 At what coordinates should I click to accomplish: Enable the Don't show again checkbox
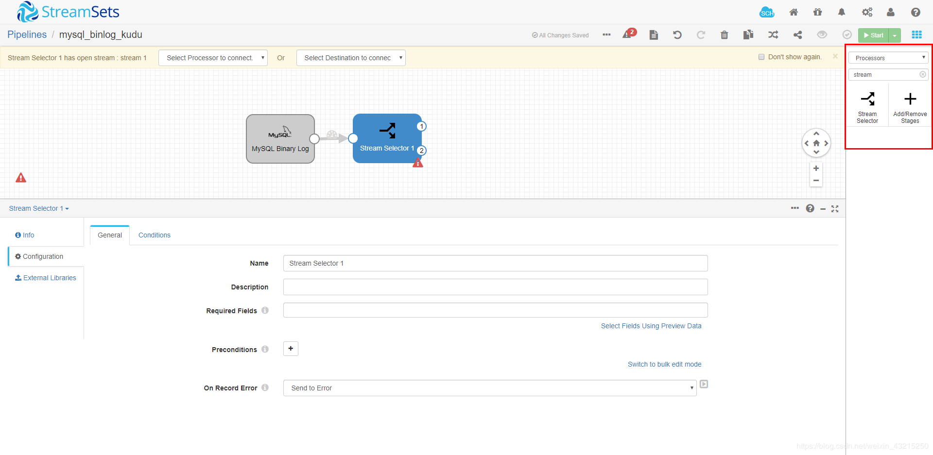click(761, 56)
